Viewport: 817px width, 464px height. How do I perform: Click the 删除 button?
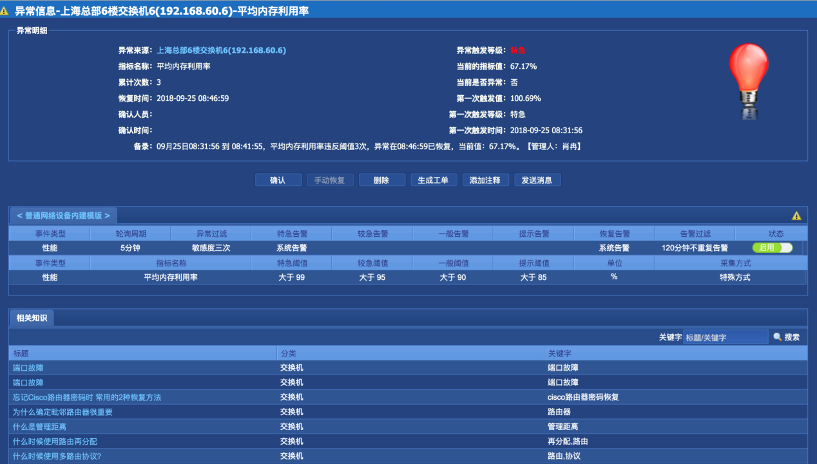(x=381, y=180)
